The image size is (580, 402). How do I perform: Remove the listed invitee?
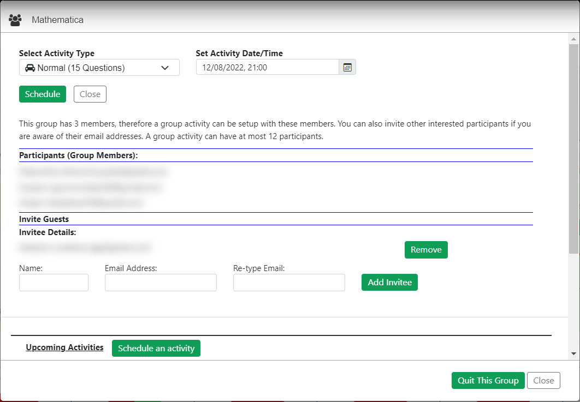(x=426, y=250)
